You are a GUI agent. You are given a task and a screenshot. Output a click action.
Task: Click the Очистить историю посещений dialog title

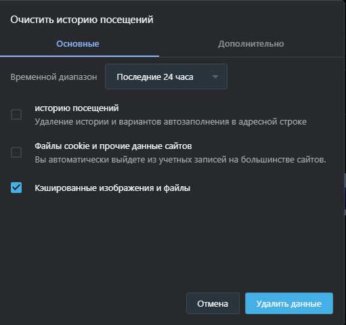[82, 20]
